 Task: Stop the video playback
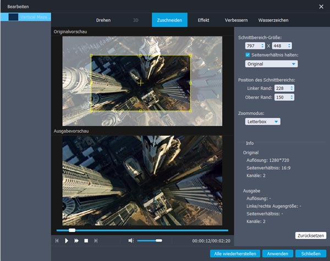(x=86, y=241)
